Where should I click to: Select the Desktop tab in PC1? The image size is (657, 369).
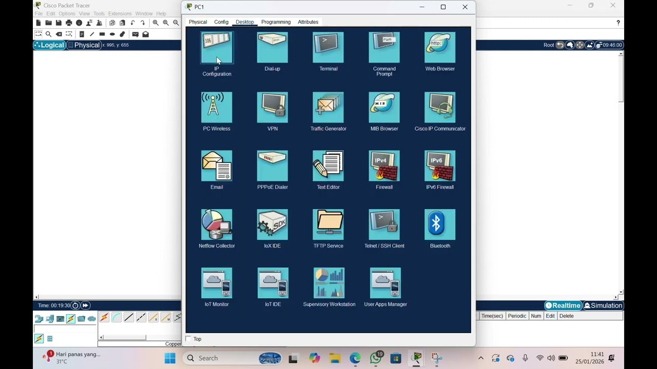(x=245, y=22)
